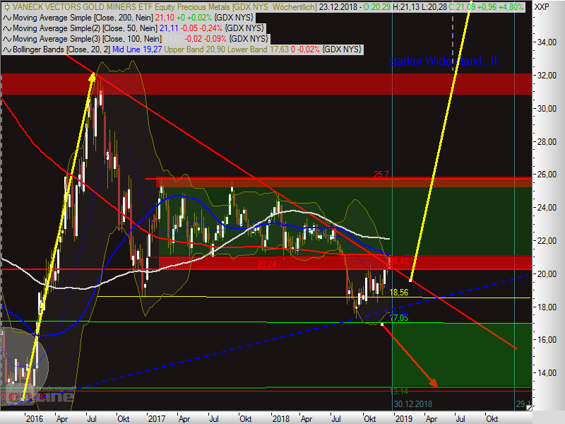Select the Bollinger Bands [Close, 20, 2] label
Viewport: 565px width, 424px height.
click(61, 49)
